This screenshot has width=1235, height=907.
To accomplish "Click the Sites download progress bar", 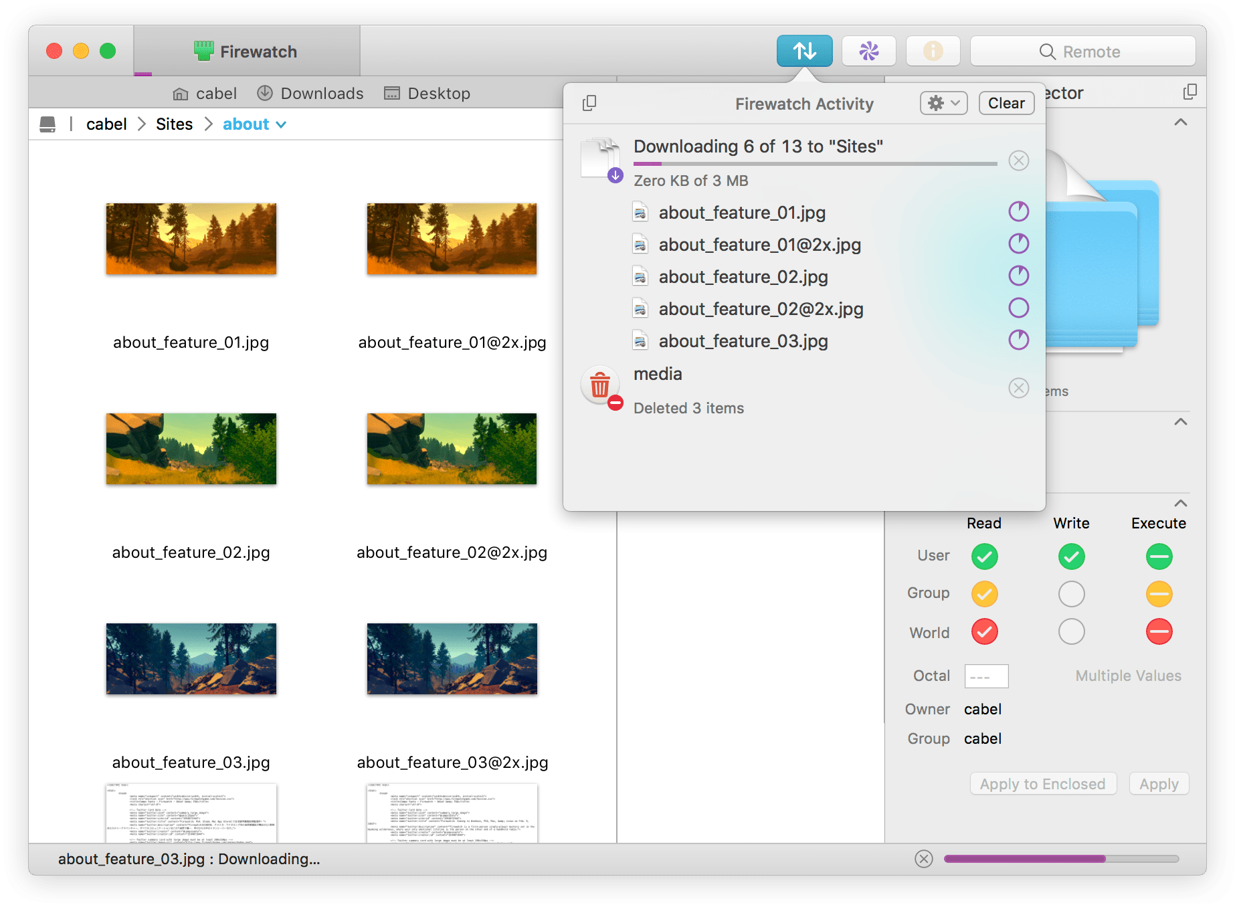I will tap(815, 164).
